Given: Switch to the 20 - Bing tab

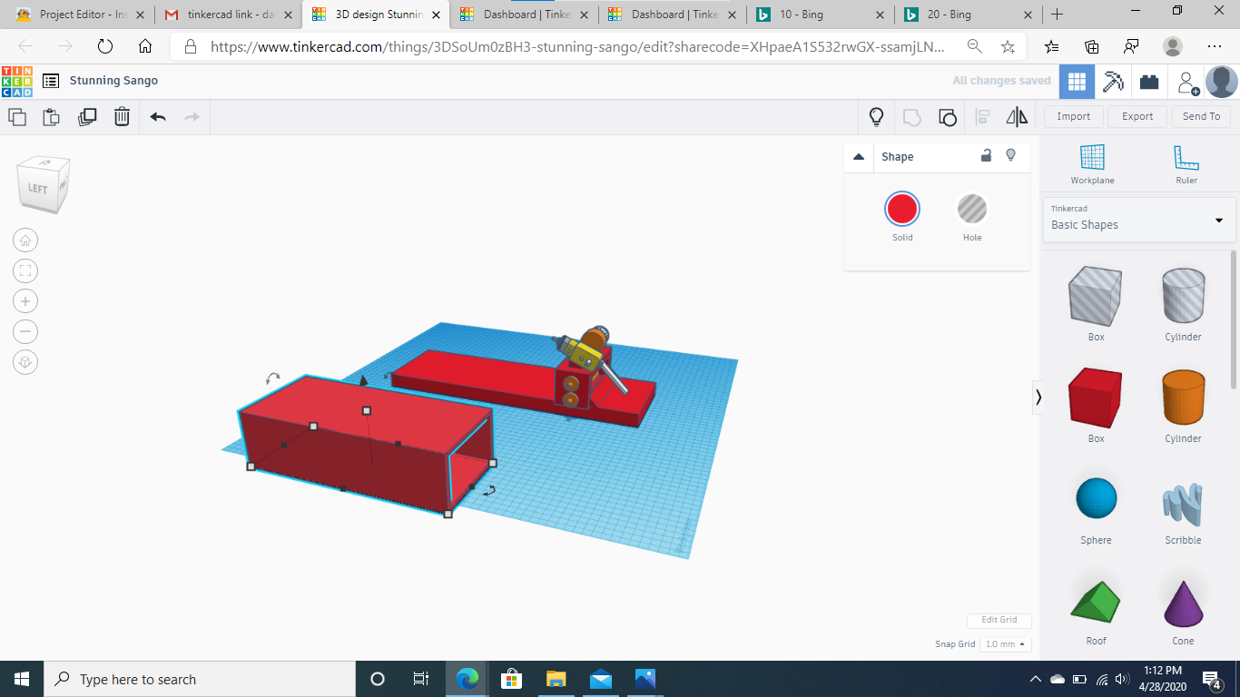Looking at the screenshot, I should pos(967,15).
